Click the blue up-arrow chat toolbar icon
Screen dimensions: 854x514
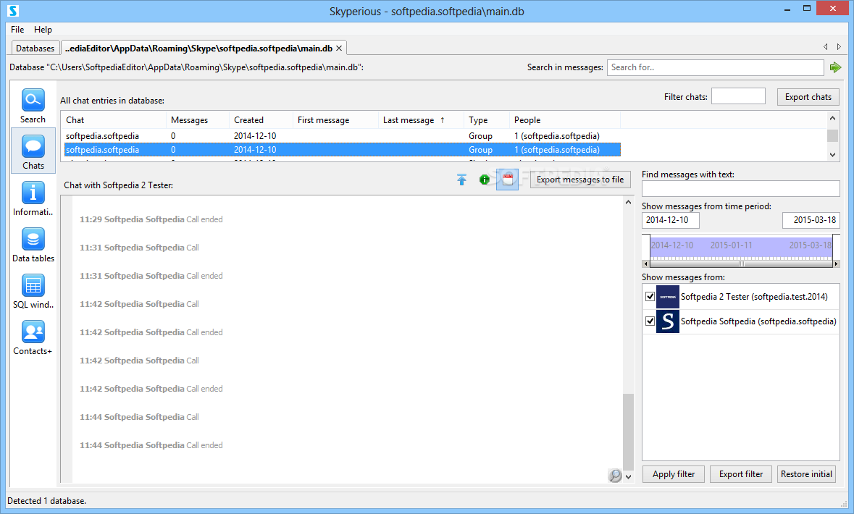click(x=462, y=180)
